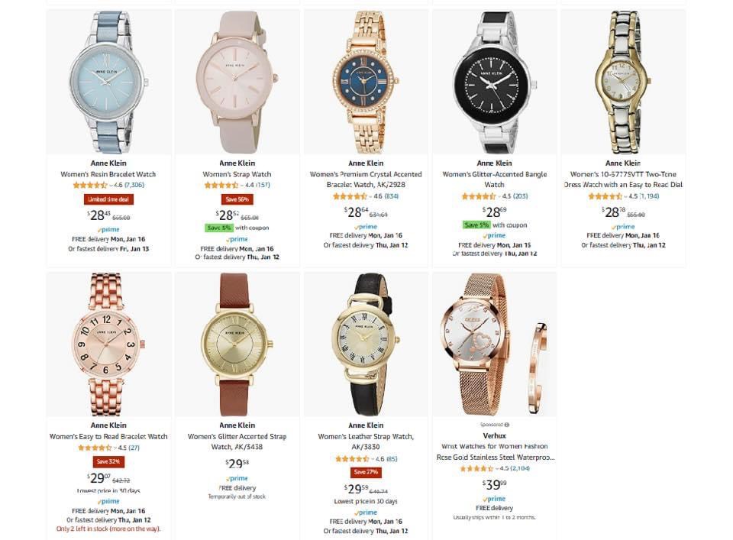
Task: Click the Women's Resin Bracelet Watch title
Action: (x=108, y=174)
